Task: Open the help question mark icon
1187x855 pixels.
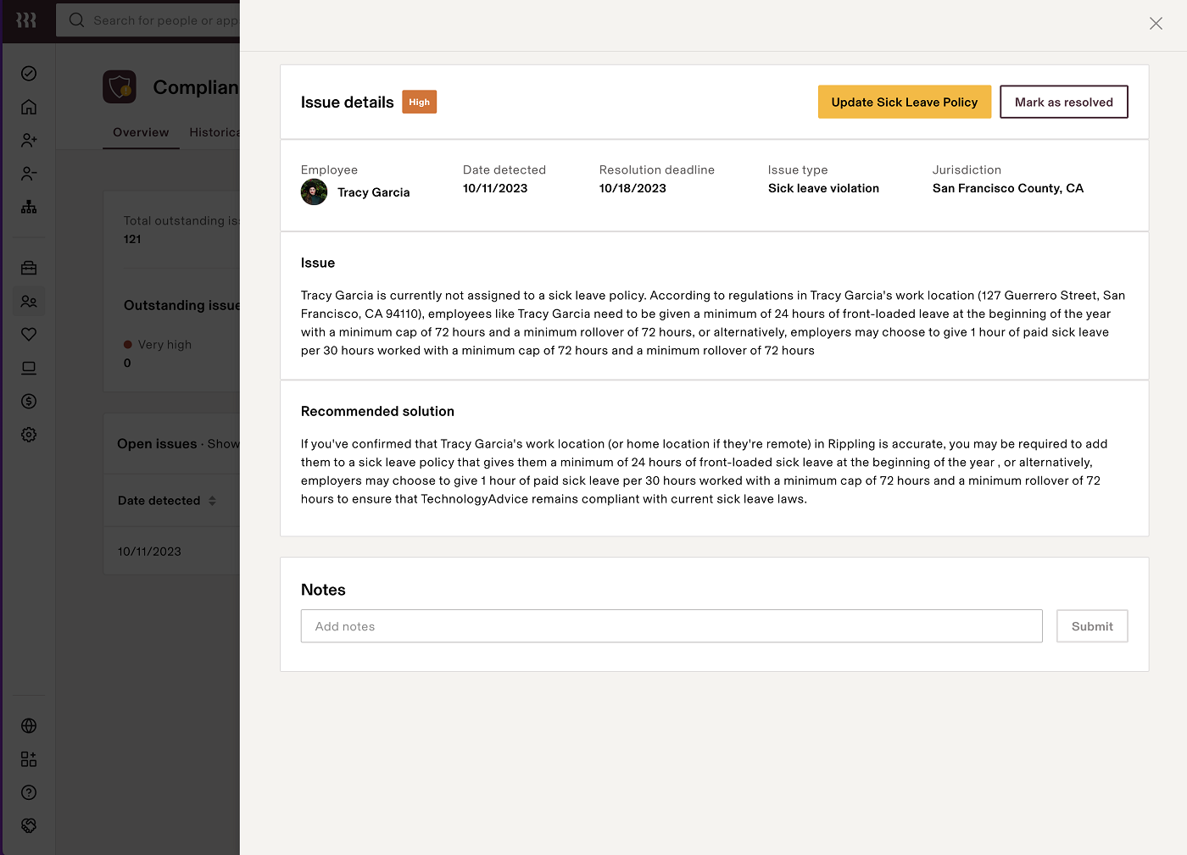Action: [29, 792]
